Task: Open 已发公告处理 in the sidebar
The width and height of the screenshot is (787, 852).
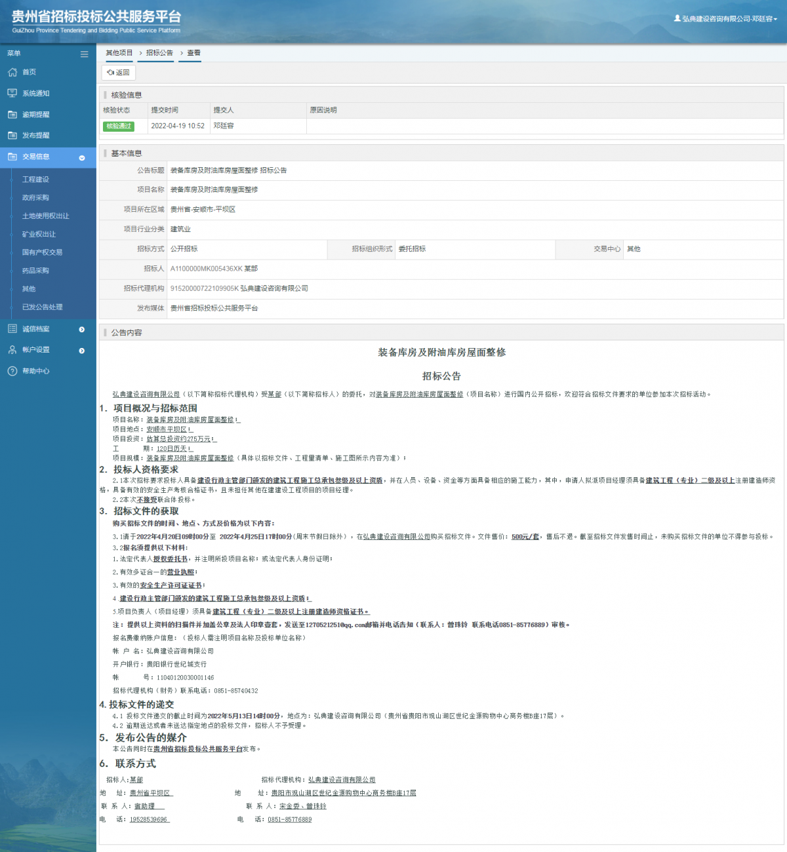Action: (42, 307)
